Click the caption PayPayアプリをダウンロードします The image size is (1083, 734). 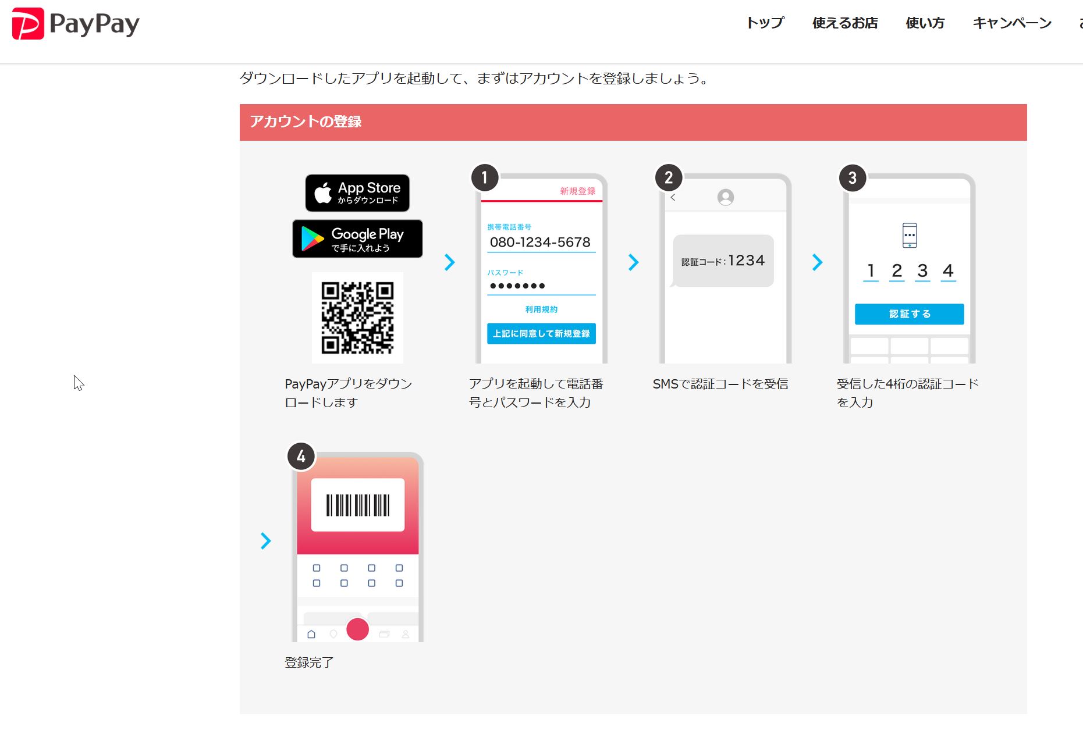[x=349, y=393]
